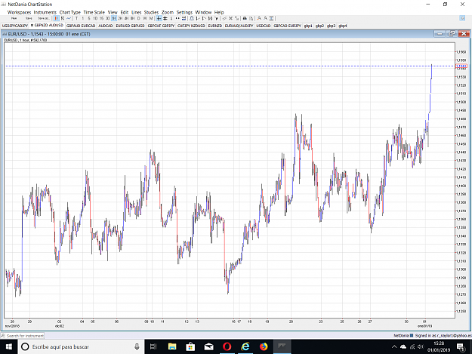
Task: Click the New toolbar button
Action: pyautogui.click(x=14, y=18)
